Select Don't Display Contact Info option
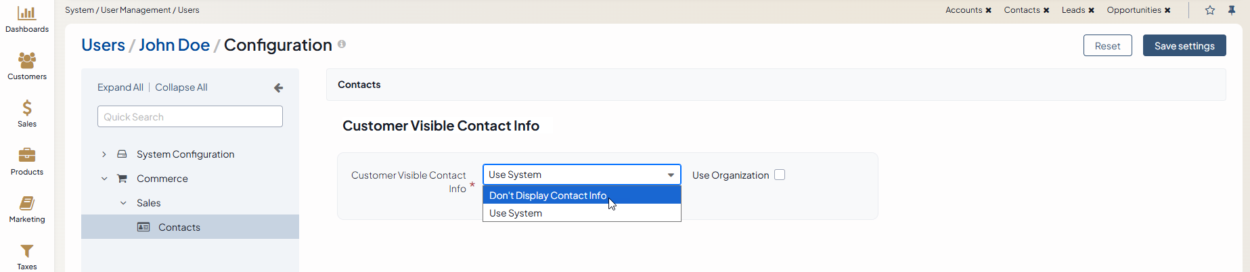This screenshot has height=272, width=1250. pyautogui.click(x=548, y=196)
